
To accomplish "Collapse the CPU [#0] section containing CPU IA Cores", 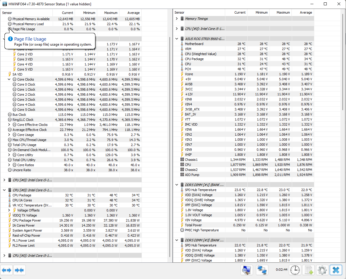I will coord(4,190).
